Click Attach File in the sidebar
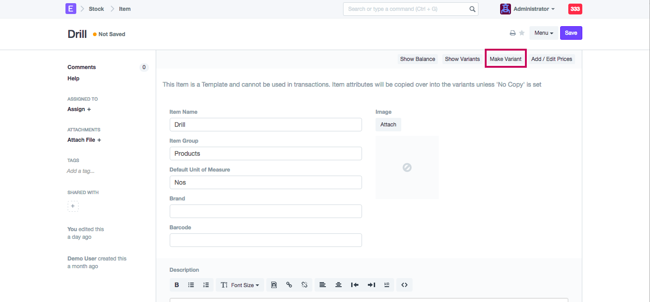 point(84,140)
